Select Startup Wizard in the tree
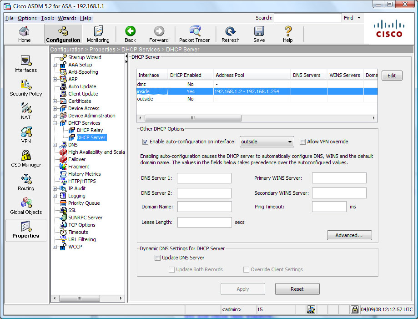 click(85, 57)
